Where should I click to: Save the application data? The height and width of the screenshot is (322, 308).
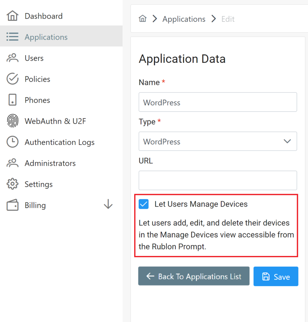[x=276, y=276]
